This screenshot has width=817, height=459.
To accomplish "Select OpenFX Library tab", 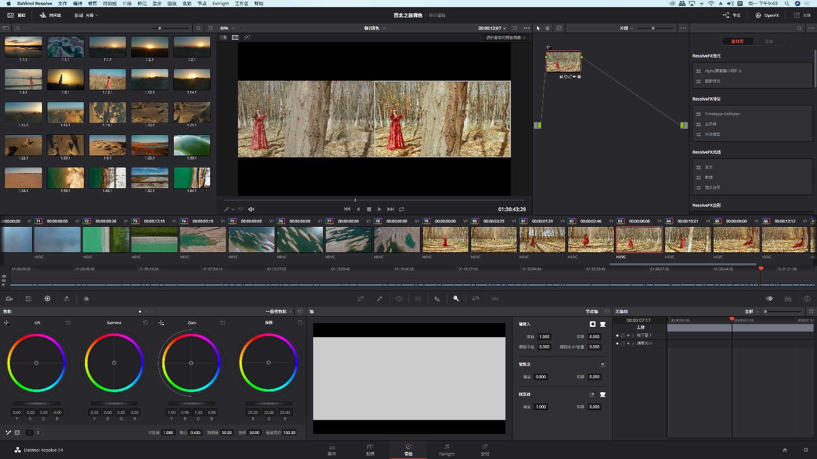I will [737, 41].
